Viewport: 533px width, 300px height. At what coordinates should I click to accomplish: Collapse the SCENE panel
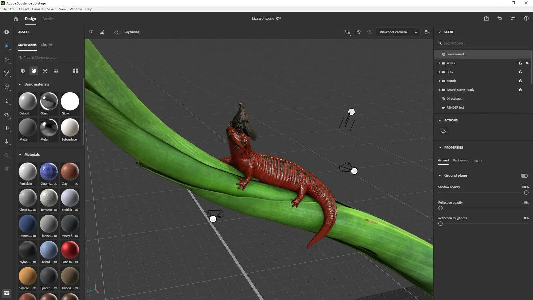(440, 32)
